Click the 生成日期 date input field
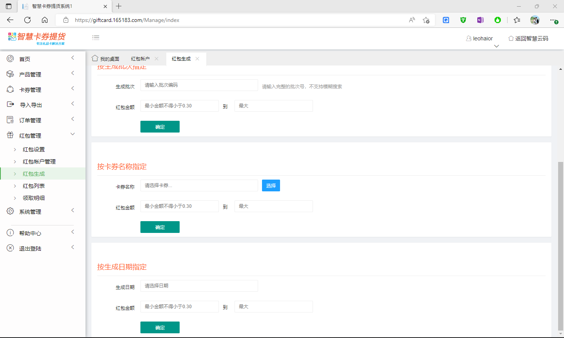Screen dimensions: 564x338 199,286
